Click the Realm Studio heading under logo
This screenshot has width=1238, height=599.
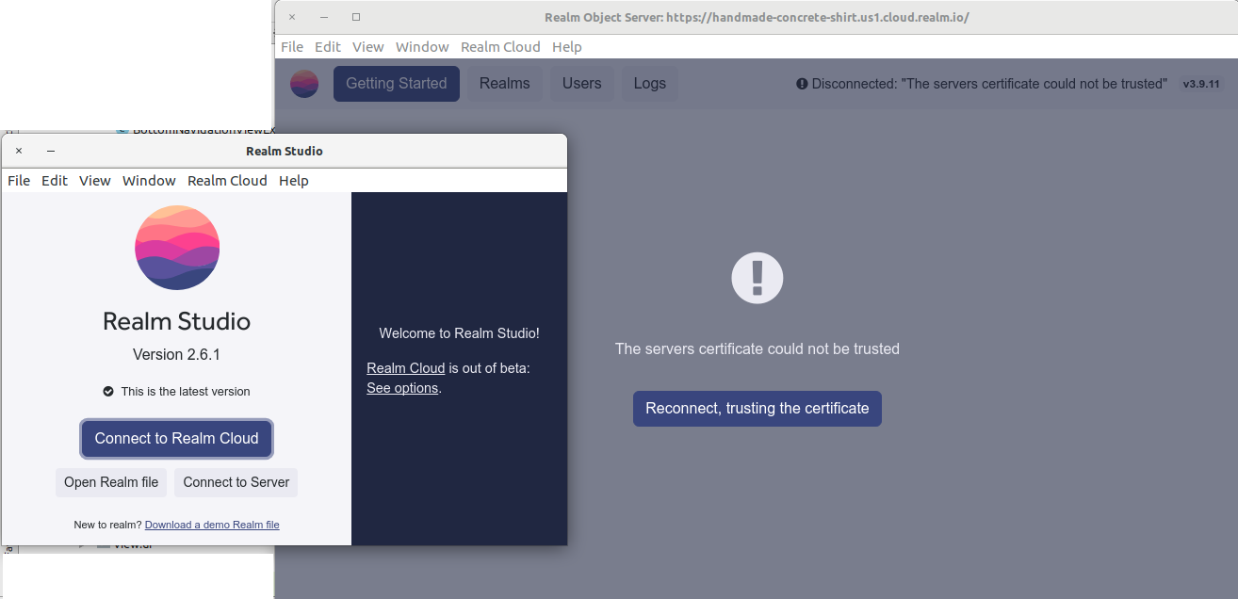coord(177,321)
